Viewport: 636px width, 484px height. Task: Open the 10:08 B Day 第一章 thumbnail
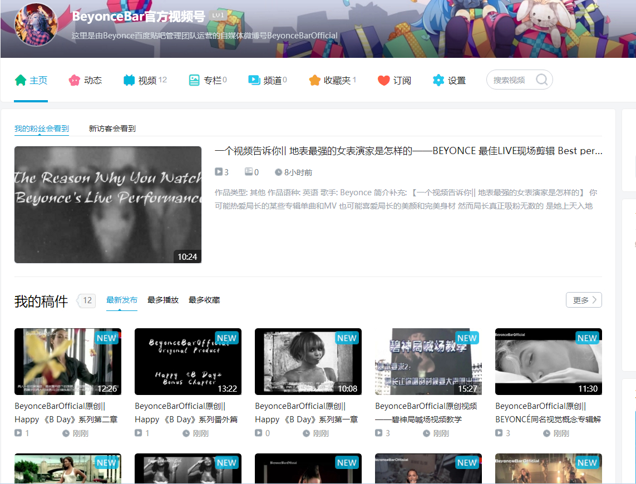(x=308, y=362)
